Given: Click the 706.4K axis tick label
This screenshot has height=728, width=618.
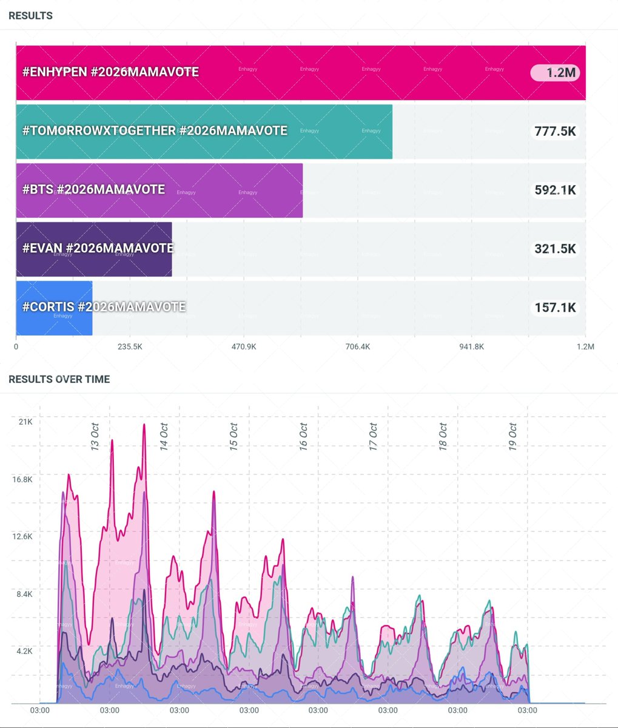Looking at the screenshot, I should click(358, 347).
